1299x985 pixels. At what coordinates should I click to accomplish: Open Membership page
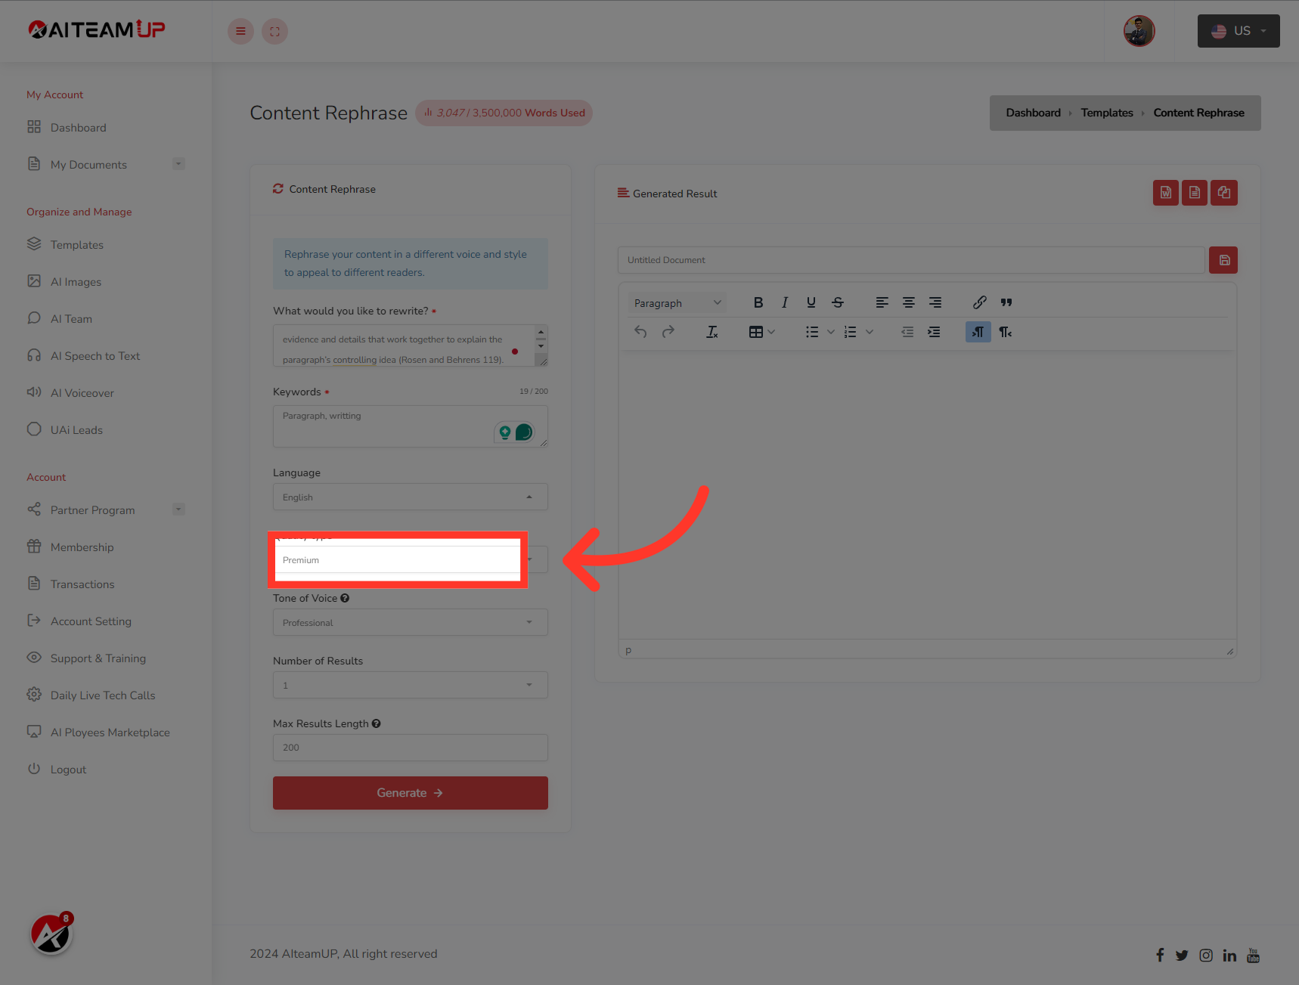[x=82, y=547]
